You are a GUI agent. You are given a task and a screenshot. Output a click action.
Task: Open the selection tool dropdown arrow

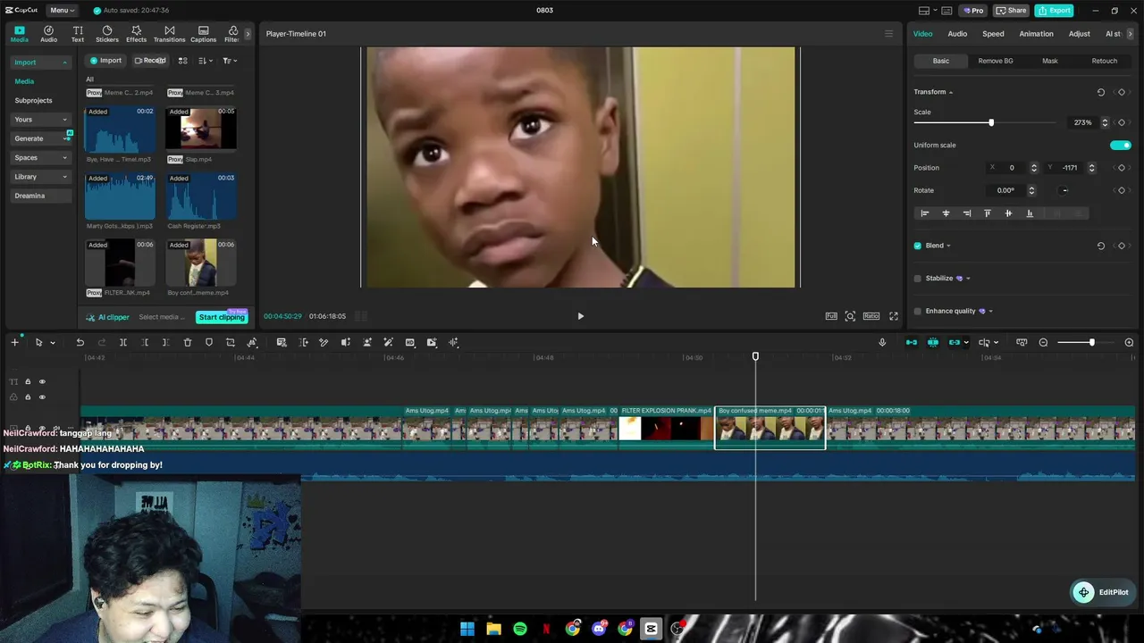[x=53, y=343]
